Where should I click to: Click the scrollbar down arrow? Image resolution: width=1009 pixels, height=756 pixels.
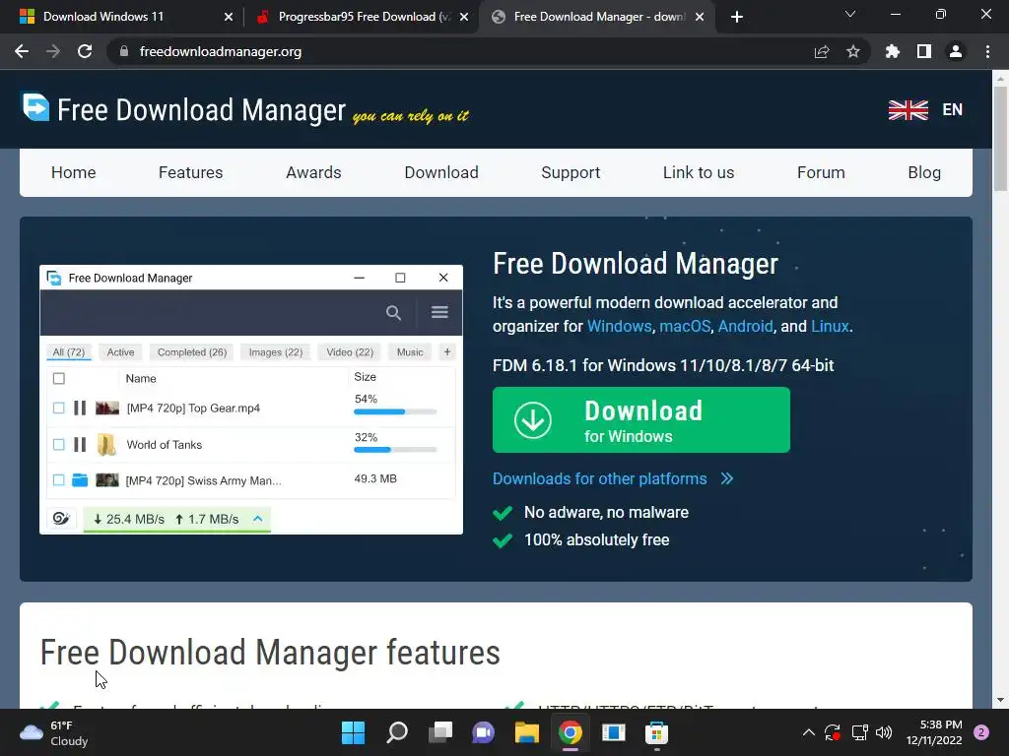click(x=1000, y=700)
